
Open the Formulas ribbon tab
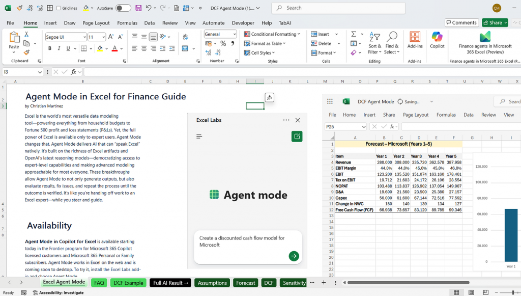click(127, 23)
